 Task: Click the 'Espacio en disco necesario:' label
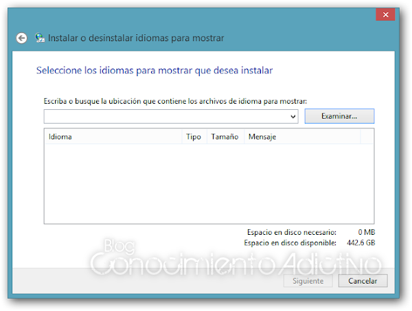tap(292, 232)
